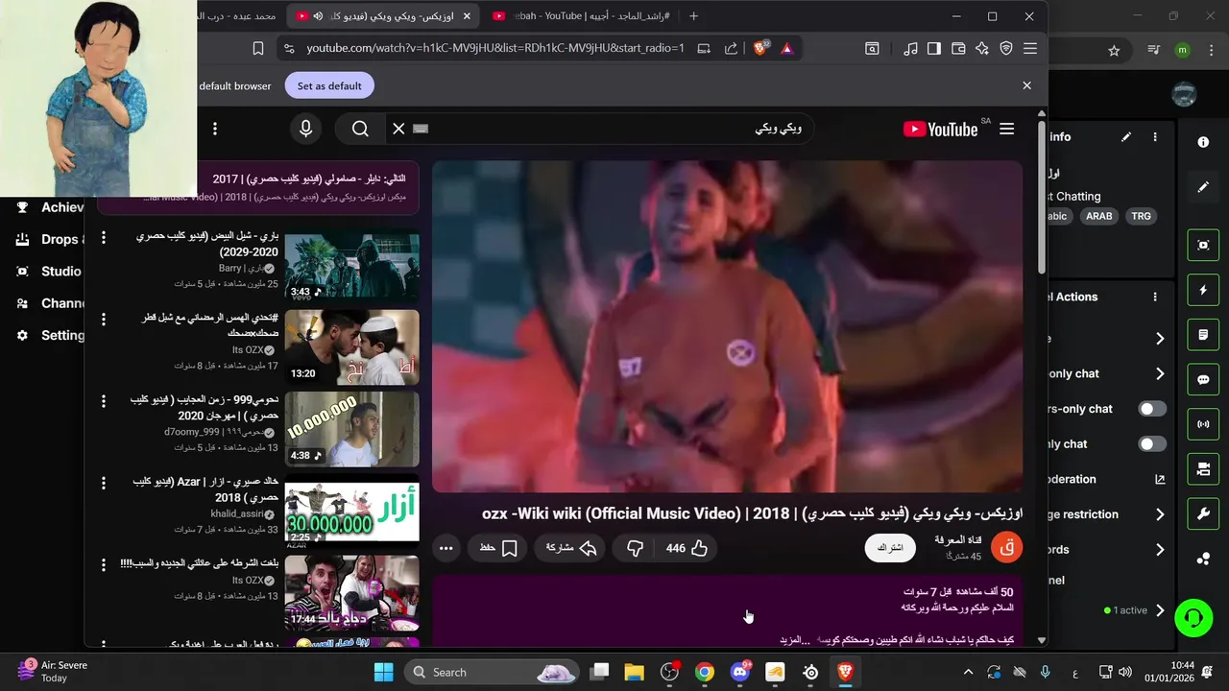1229x691 pixels.
Task: Click the green headset support button
Action: tap(1193, 617)
